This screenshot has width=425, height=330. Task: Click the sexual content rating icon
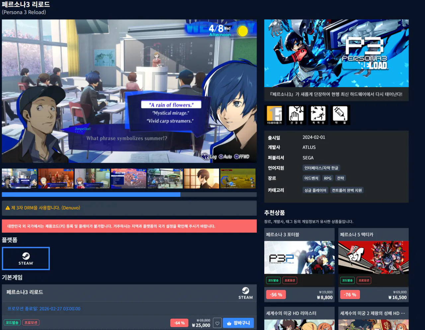296,115
